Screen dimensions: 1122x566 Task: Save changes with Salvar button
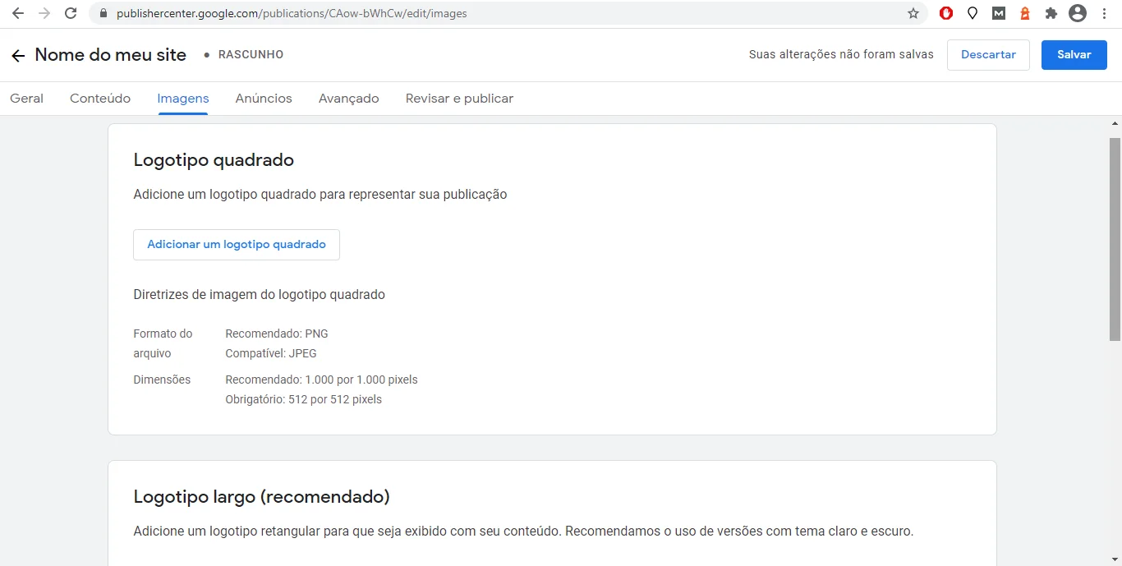[x=1074, y=55]
